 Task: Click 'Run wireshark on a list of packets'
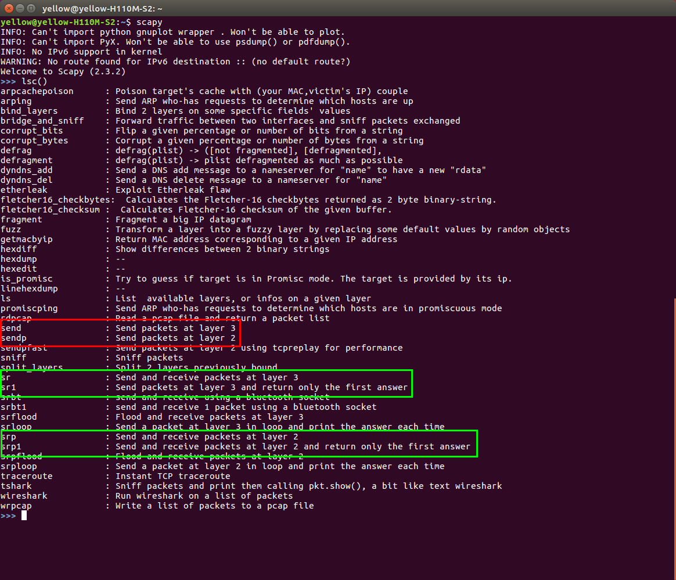[204, 496]
